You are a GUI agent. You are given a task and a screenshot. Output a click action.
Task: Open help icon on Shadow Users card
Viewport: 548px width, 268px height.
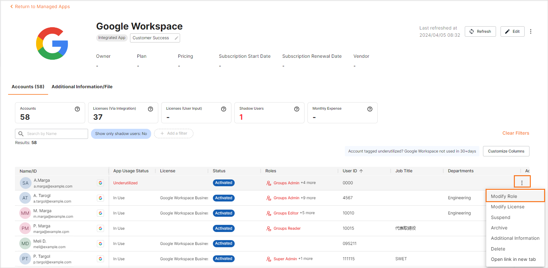pyautogui.click(x=297, y=109)
